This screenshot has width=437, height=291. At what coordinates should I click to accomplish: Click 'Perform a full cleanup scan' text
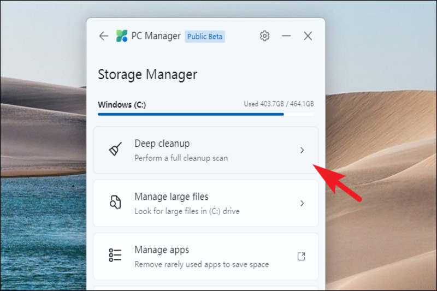click(x=181, y=158)
